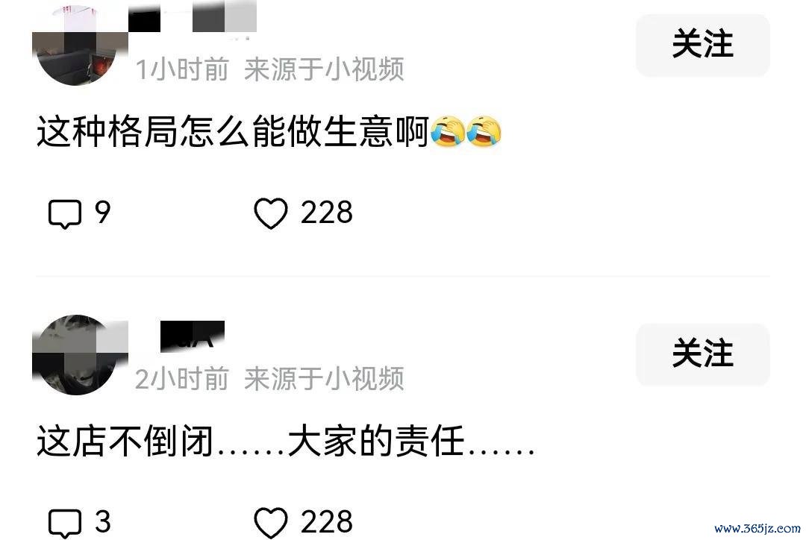Screen dimensions: 806x540
Task: Open the second commenter's profile picture
Action: [77, 354]
